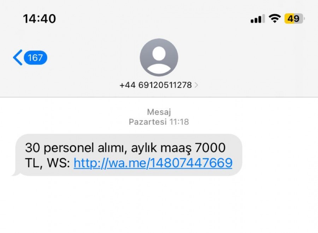Open the wa.me/14807447669 link

coord(153,163)
